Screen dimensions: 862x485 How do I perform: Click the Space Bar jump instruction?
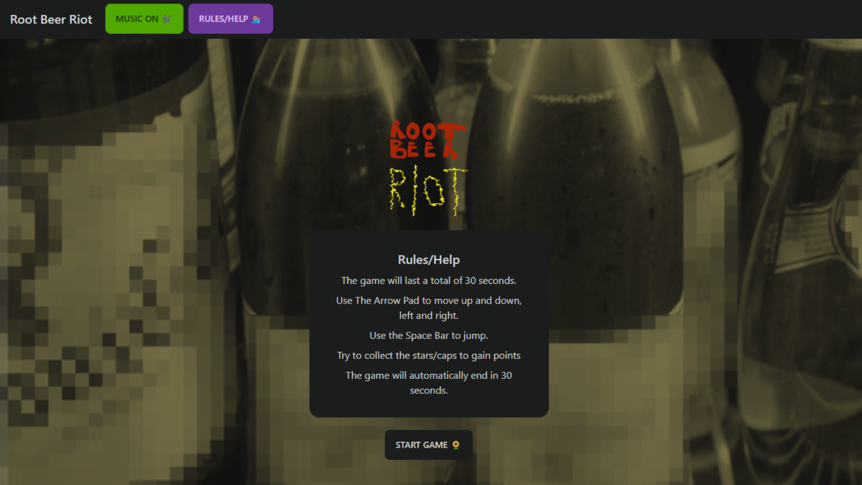click(429, 335)
